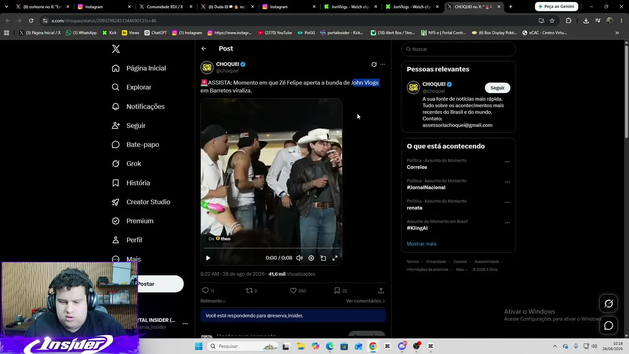The image size is (629, 354).
Task: Open História in the sidebar
Action: (131, 183)
